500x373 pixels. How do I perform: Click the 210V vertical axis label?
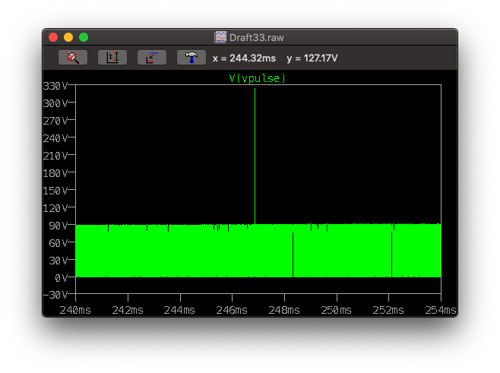click(55, 156)
